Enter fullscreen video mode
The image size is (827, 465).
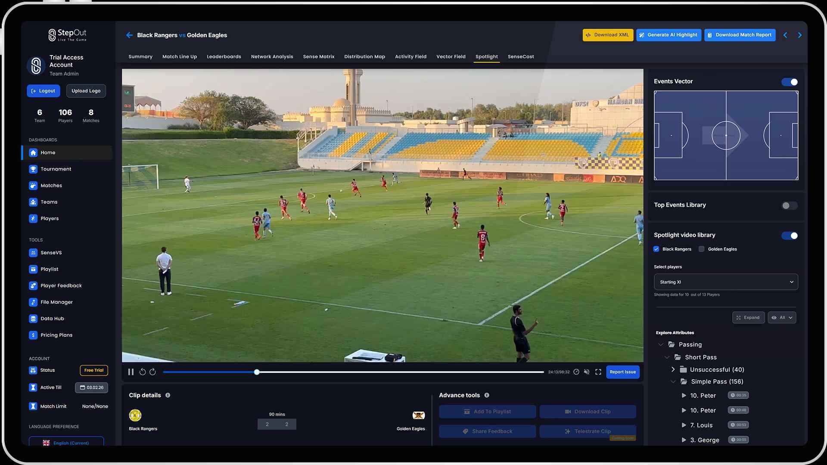(x=598, y=372)
